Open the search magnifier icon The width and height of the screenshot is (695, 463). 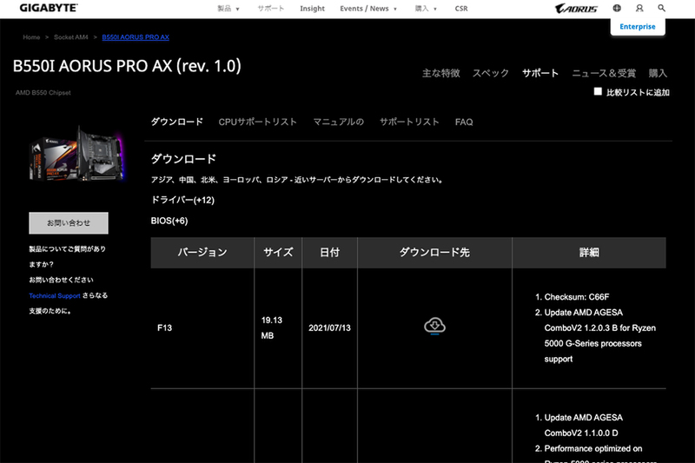(661, 8)
